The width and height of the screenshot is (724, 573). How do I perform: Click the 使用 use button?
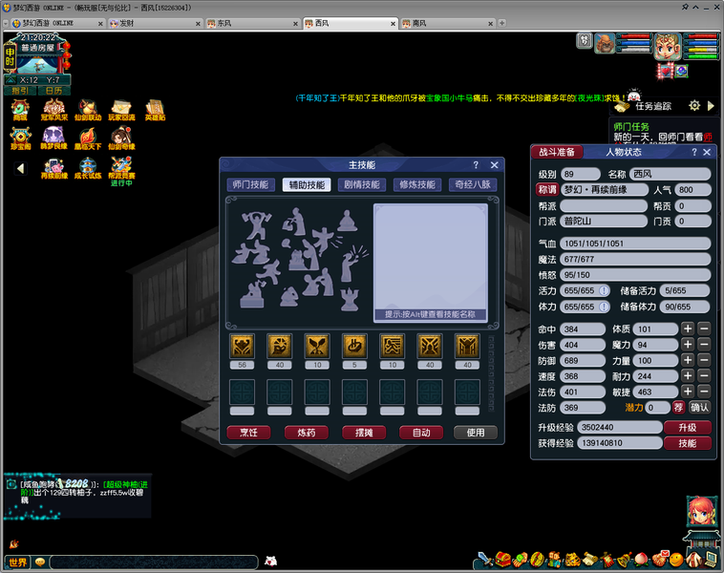pos(476,433)
